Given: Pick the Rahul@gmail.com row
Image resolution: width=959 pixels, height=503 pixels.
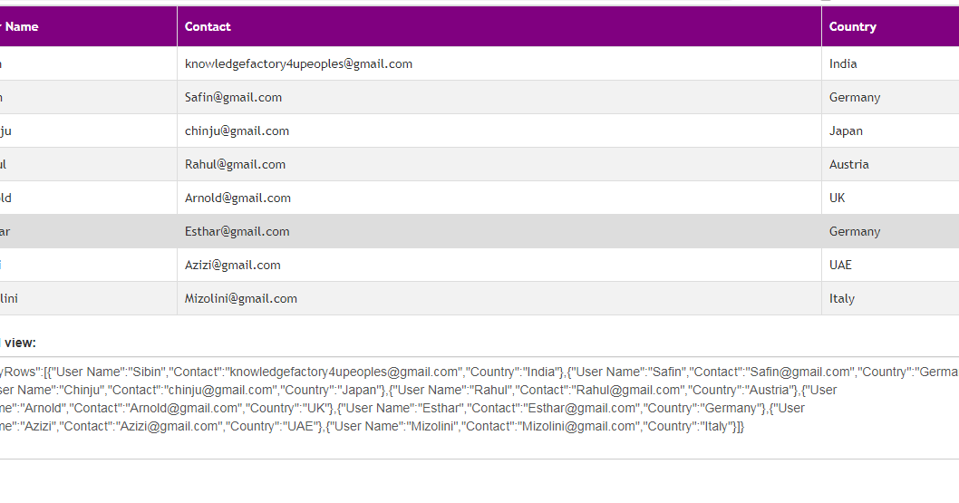Looking at the screenshot, I should pyautogui.click(x=235, y=164).
